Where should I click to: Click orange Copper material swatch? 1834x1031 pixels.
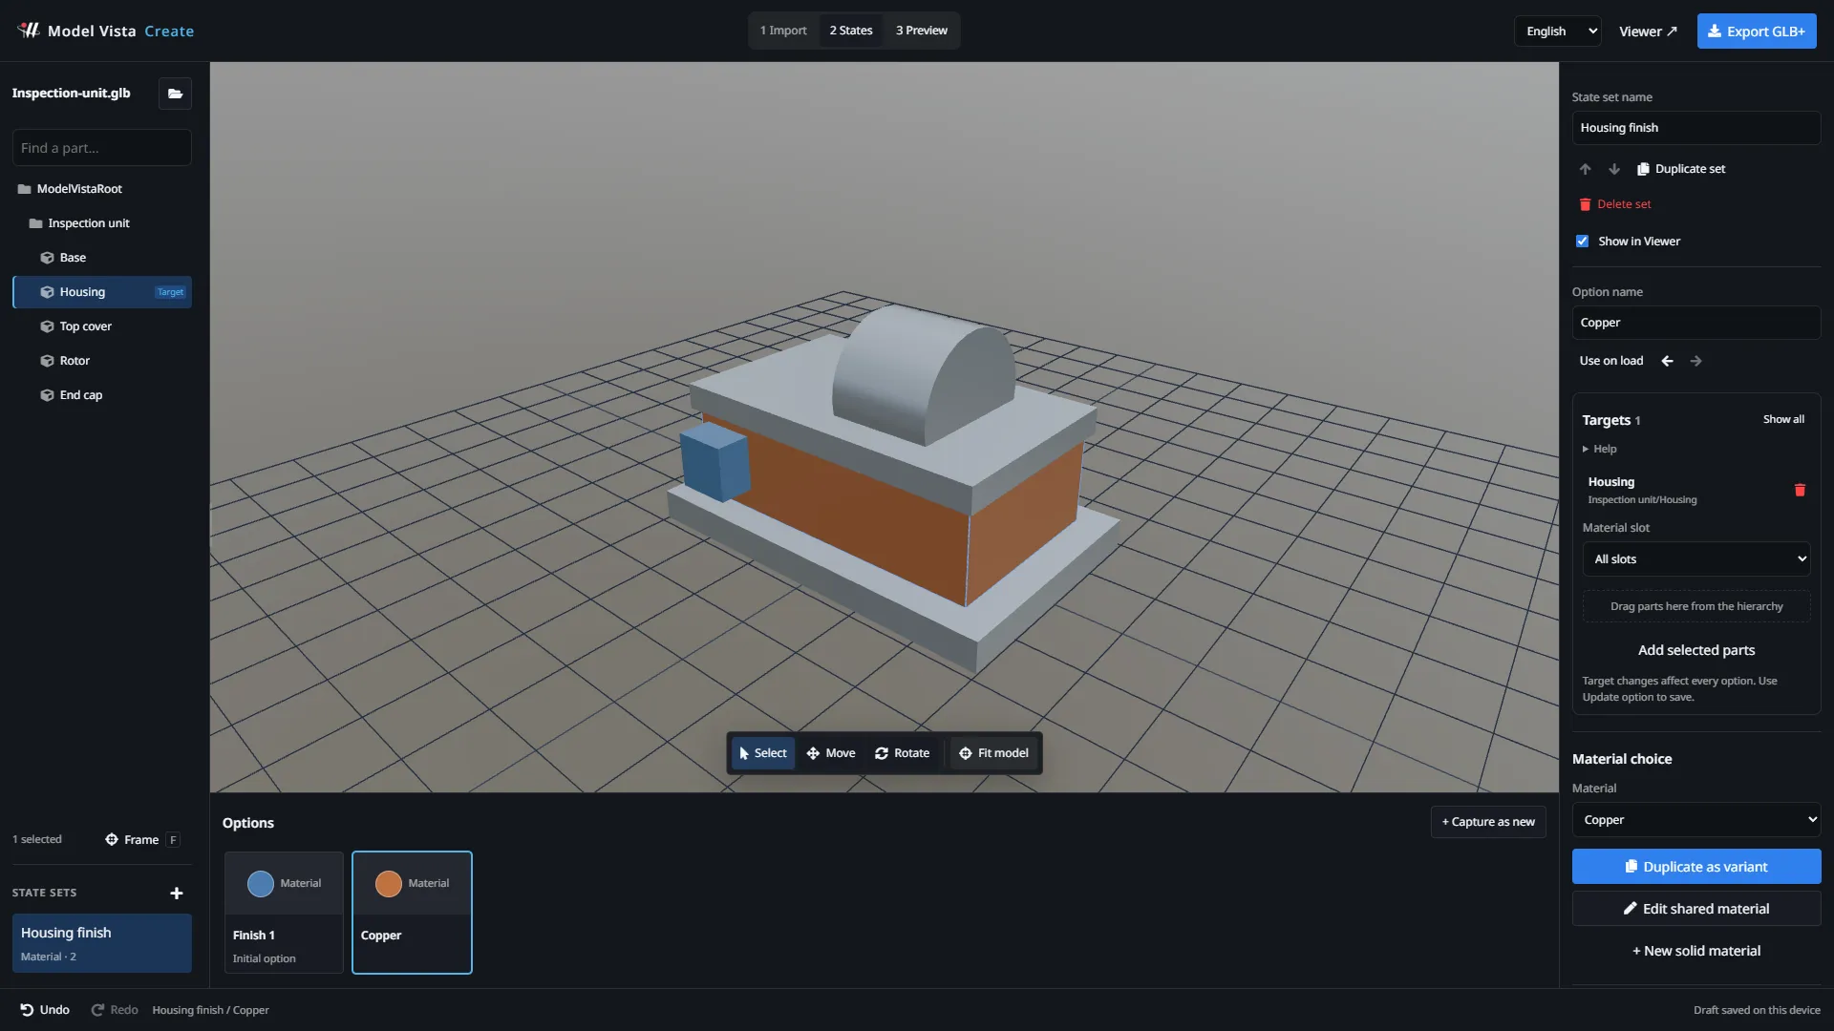389,884
